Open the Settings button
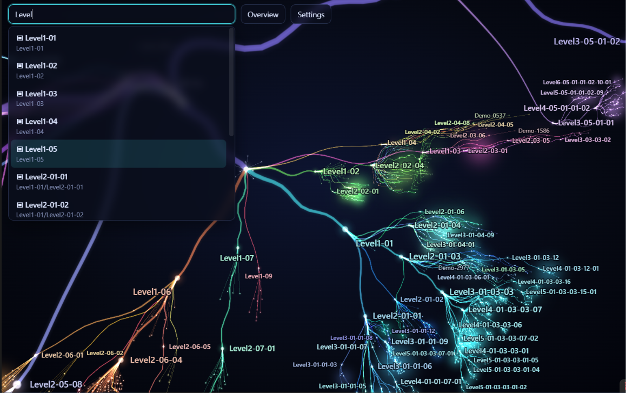Image resolution: width=626 pixels, height=393 pixels. point(311,15)
